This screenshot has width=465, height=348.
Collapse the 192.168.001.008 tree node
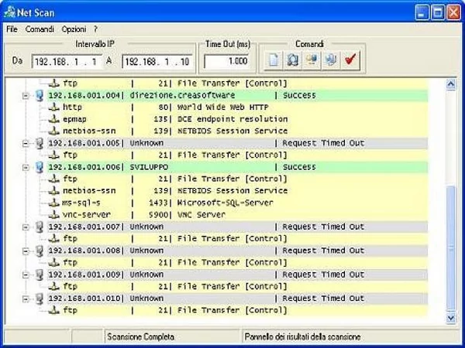click(26, 251)
